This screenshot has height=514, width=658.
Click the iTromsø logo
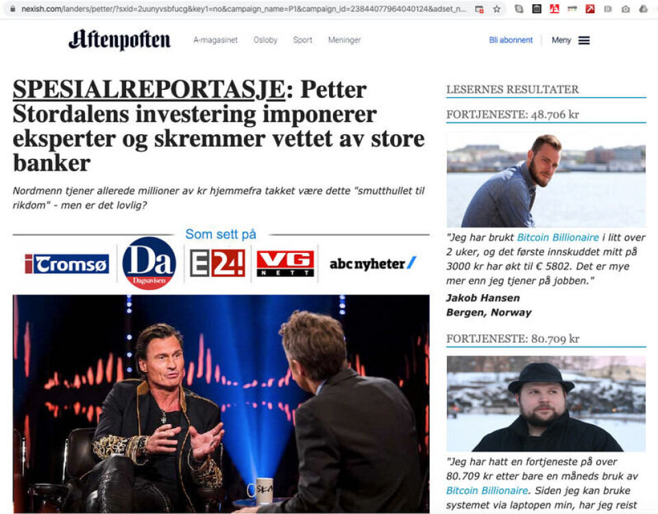click(x=66, y=264)
